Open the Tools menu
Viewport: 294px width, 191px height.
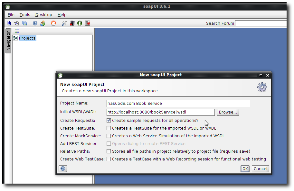tap(25, 14)
